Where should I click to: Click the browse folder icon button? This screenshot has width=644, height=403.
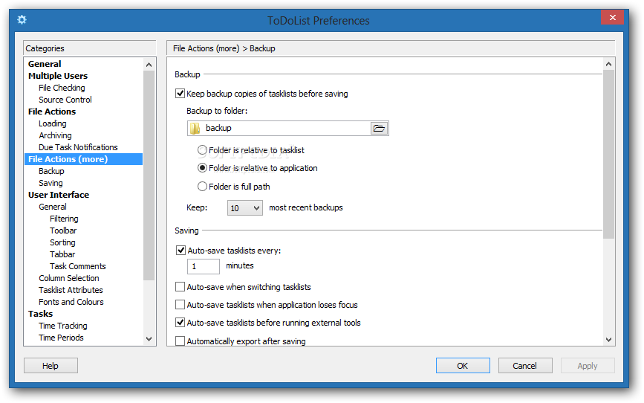click(379, 129)
